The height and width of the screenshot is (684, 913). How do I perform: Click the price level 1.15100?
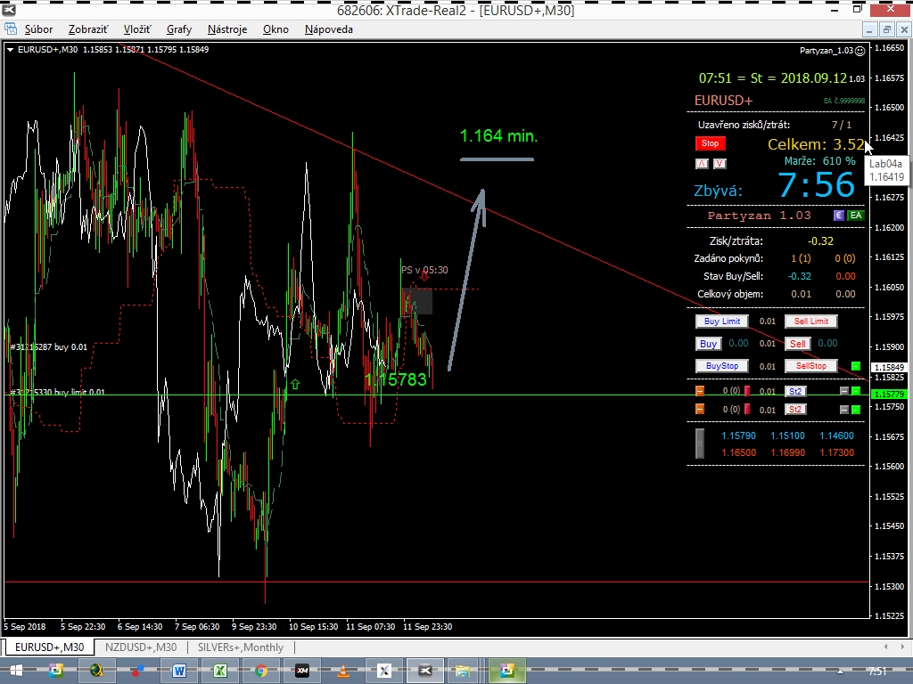787,436
